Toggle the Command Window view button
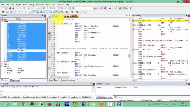 pos(34,12)
